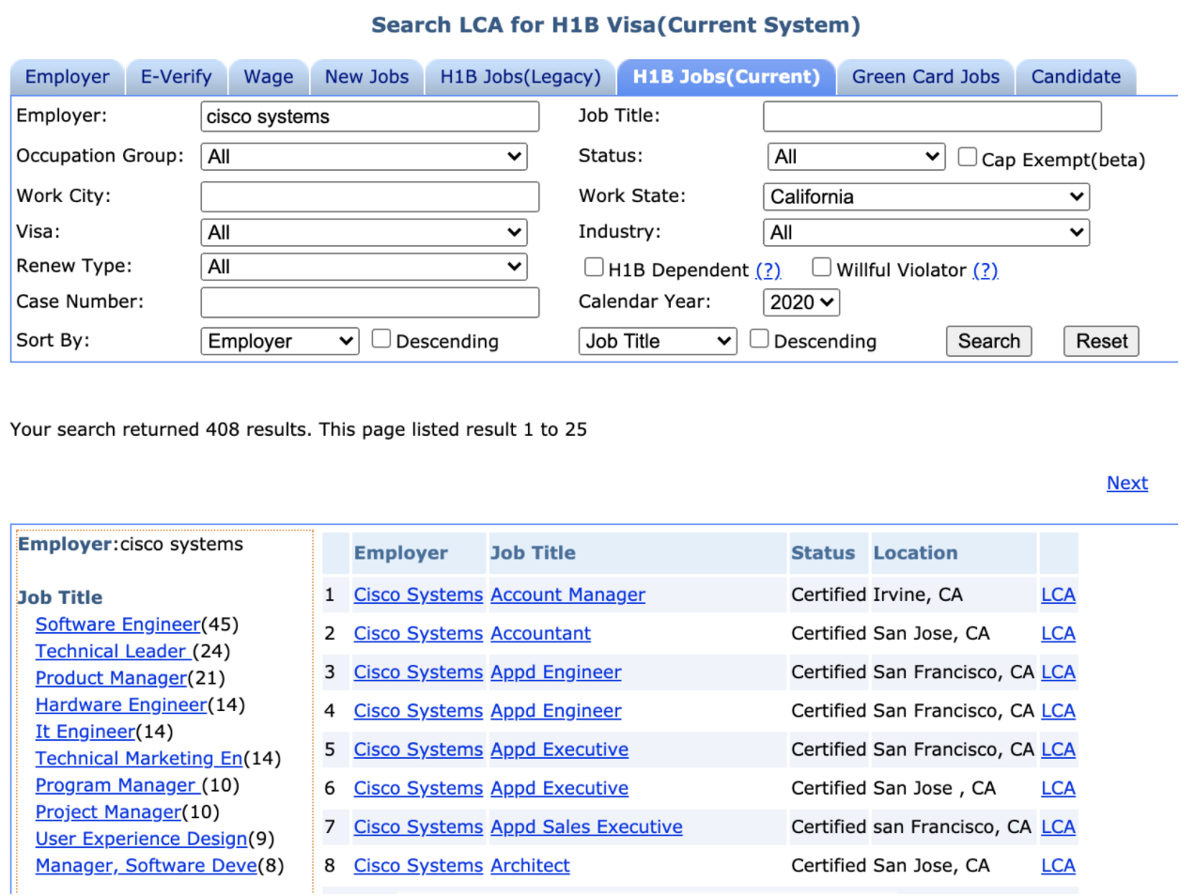This screenshot has width=1195, height=896.
Task: Filter by Hardware Engineer job title
Action: point(120,705)
